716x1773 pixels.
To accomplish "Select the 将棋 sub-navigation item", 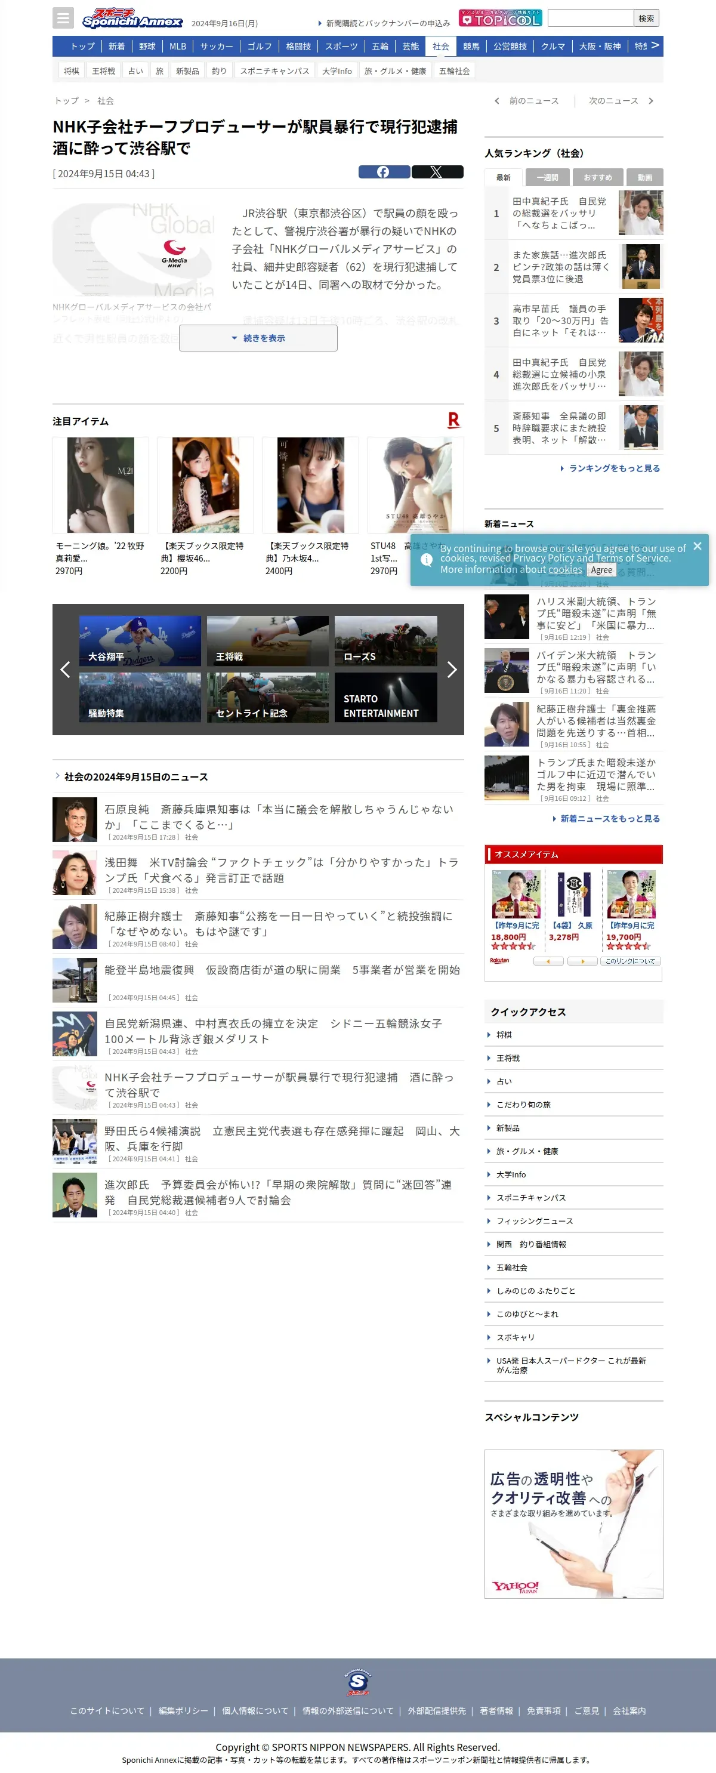I will (72, 71).
